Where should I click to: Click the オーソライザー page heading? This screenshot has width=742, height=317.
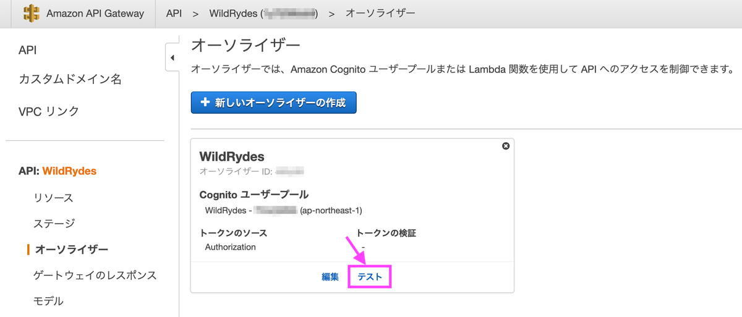click(x=245, y=46)
